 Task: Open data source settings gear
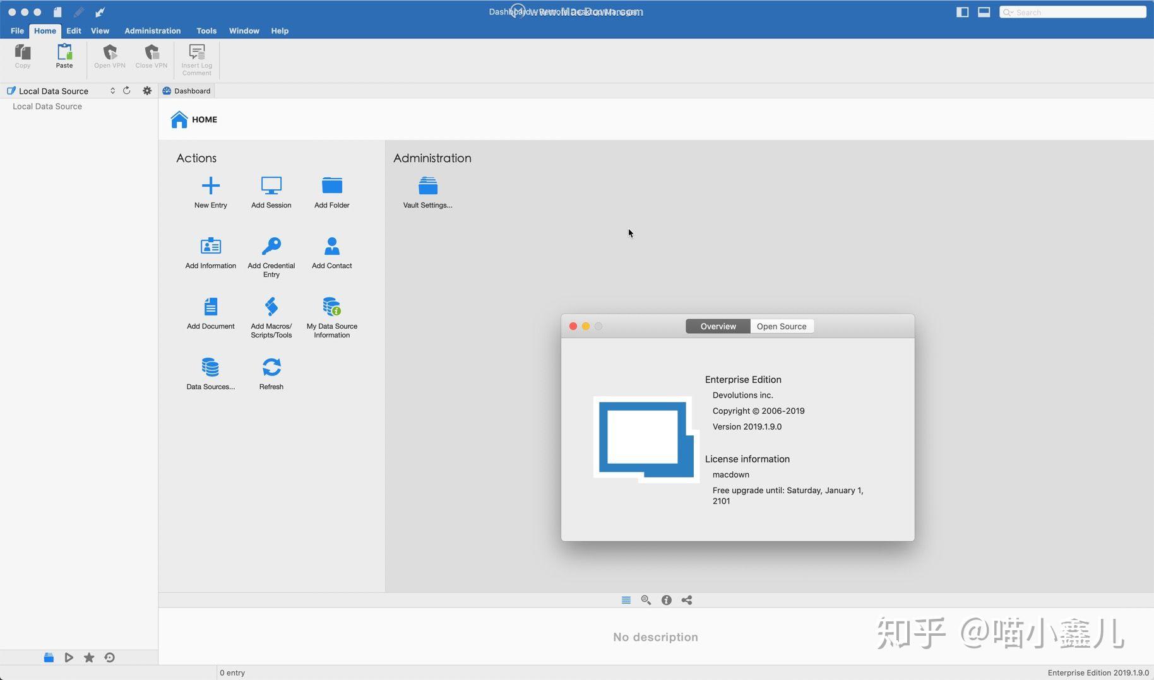click(147, 91)
